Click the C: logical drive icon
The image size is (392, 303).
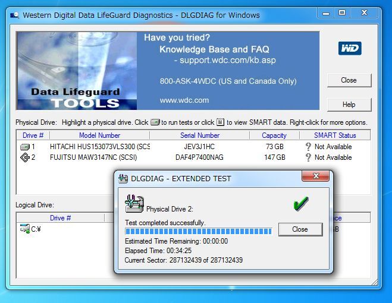(x=25, y=229)
